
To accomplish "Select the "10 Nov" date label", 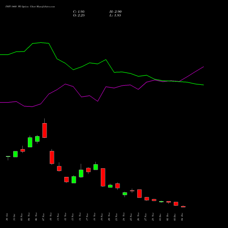I will tap(51, 217).
